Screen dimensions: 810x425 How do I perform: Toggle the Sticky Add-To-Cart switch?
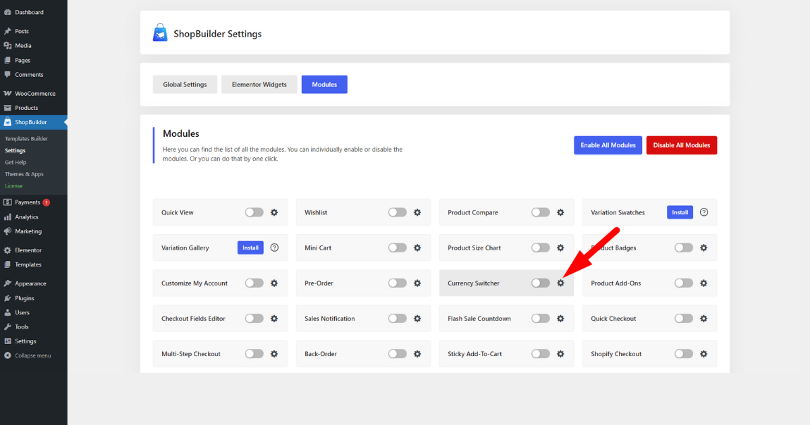pyautogui.click(x=541, y=353)
